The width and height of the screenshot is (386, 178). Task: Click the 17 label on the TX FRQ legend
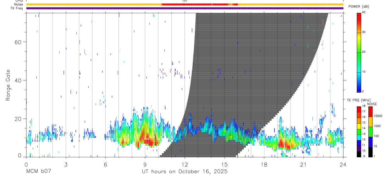tap(364, 111)
